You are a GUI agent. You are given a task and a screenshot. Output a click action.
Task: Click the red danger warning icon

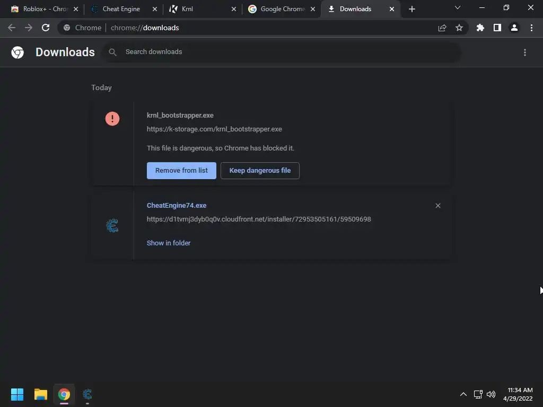pyautogui.click(x=112, y=119)
